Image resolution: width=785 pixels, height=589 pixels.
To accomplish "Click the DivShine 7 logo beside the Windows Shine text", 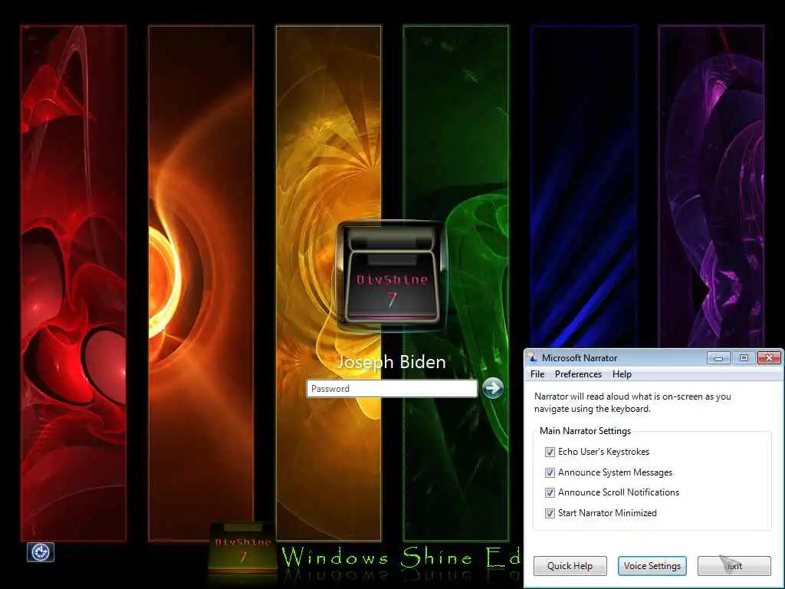I will (x=243, y=548).
